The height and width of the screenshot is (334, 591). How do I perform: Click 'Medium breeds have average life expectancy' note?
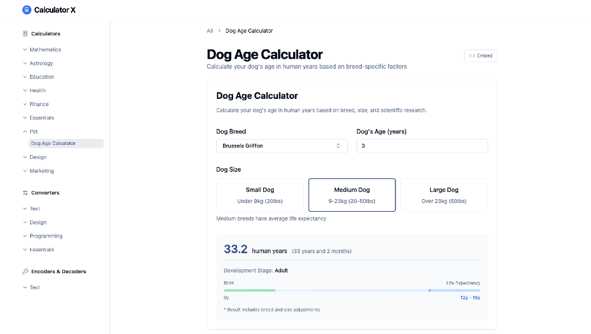point(271,218)
